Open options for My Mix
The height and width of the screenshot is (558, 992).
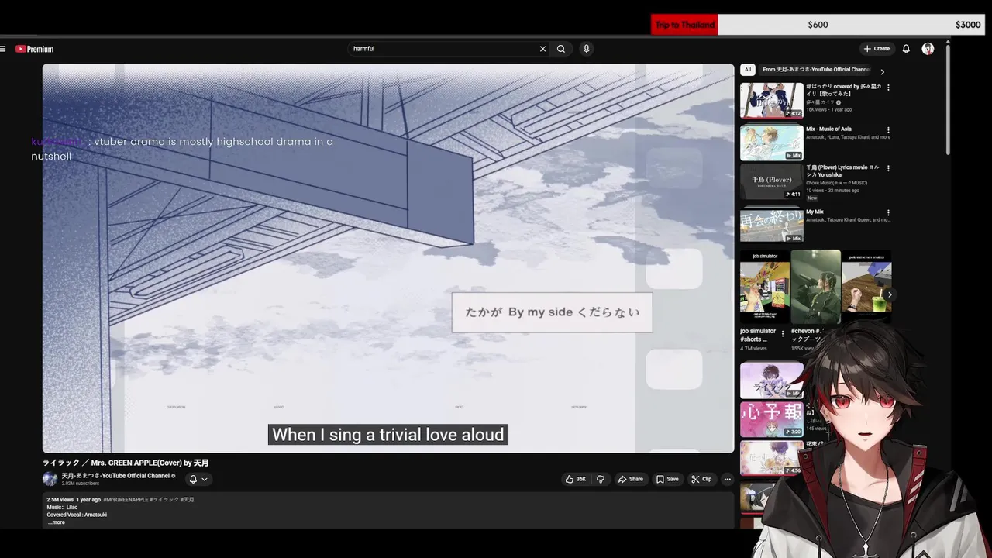coord(888,212)
